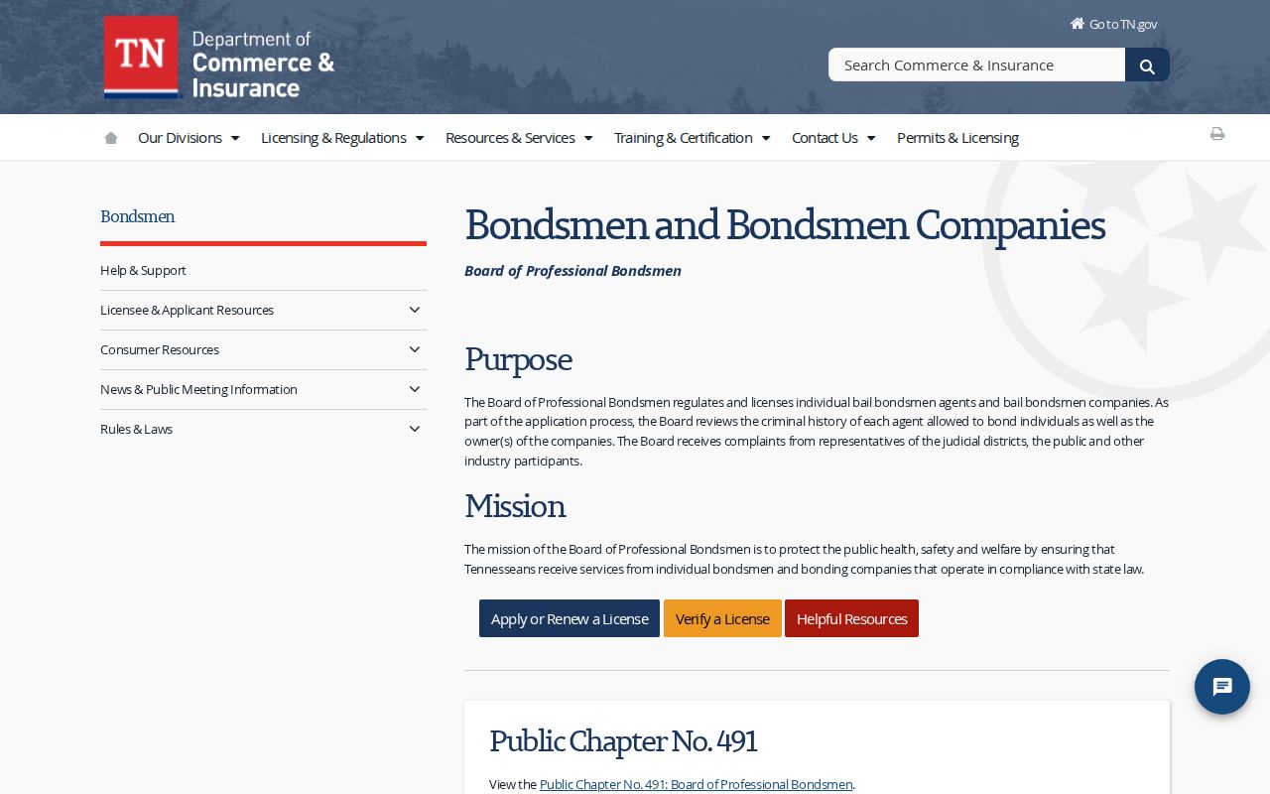Click Verify a License button
The height and width of the screenshot is (794, 1270).
point(722,618)
